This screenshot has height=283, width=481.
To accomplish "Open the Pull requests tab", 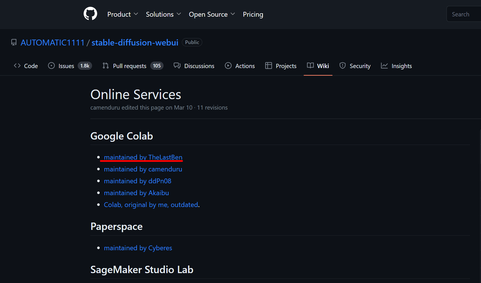I will [x=133, y=66].
